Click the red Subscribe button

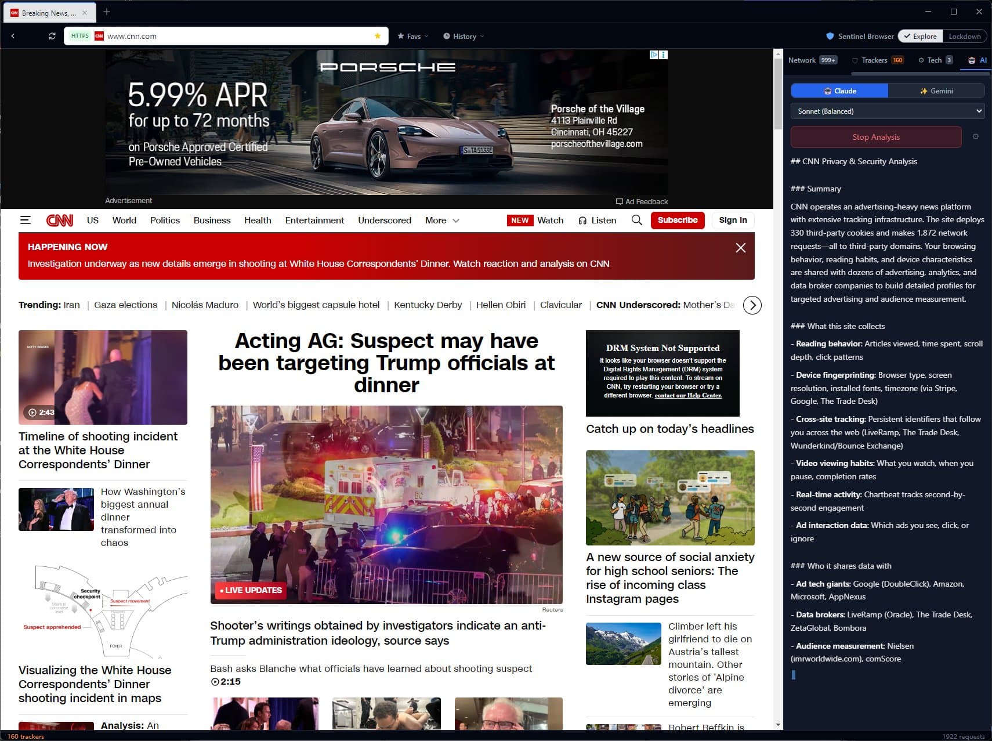pyautogui.click(x=678, y=221)
